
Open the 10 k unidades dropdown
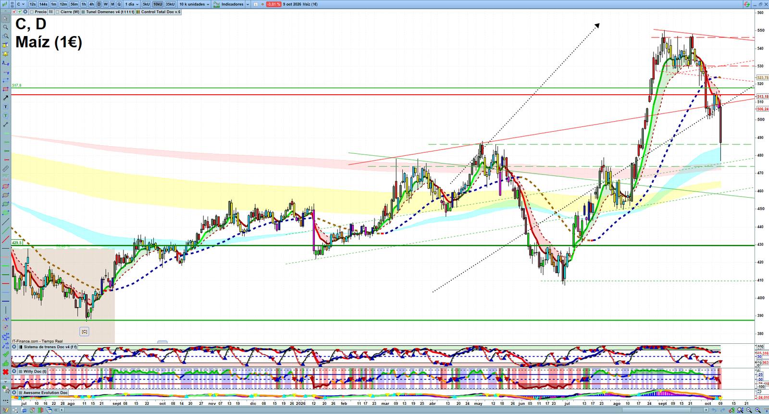195,4
